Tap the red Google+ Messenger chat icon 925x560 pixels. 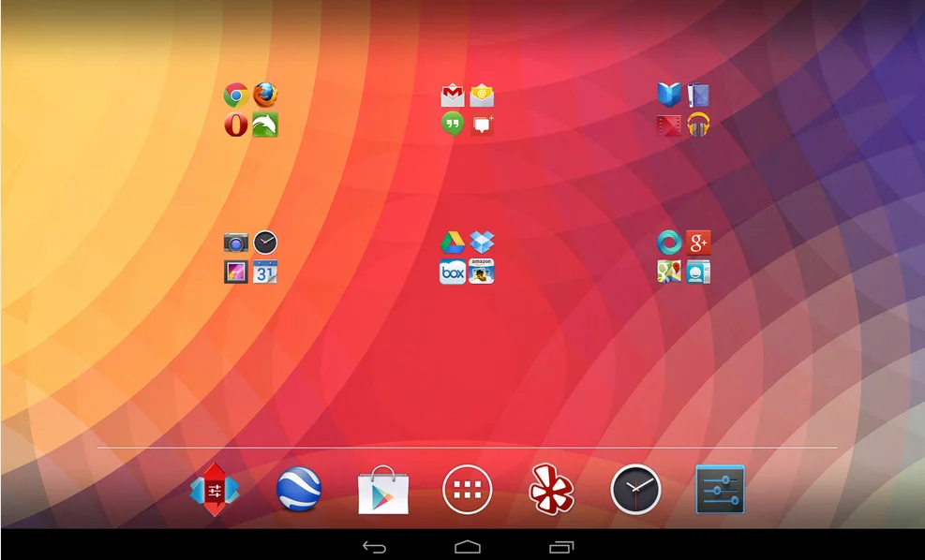coord(482,125)
